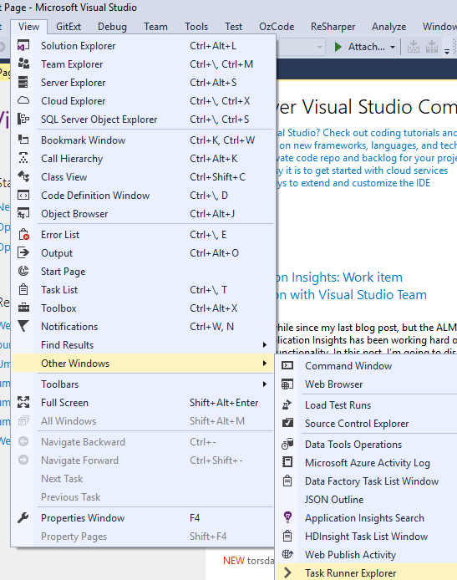Viewport: 457px width, 580px height.
Task: Click the Task List clipboard icon
Action: pos(23,290)
